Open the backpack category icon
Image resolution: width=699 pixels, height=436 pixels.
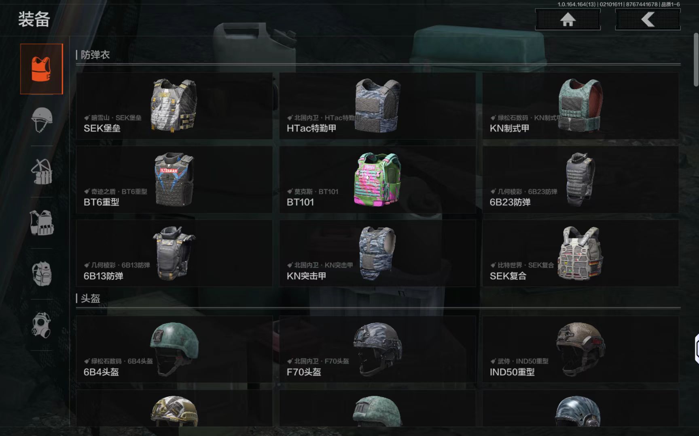pos(42,274)
